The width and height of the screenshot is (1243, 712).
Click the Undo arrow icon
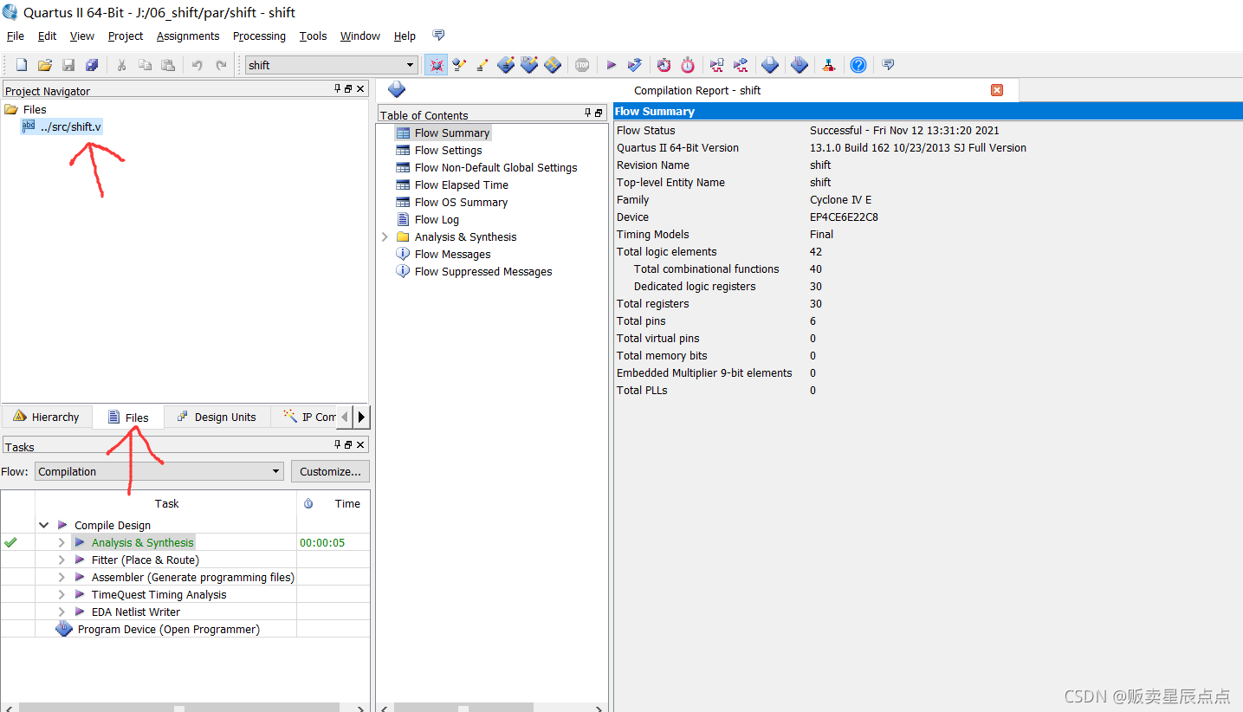[197, 65]
